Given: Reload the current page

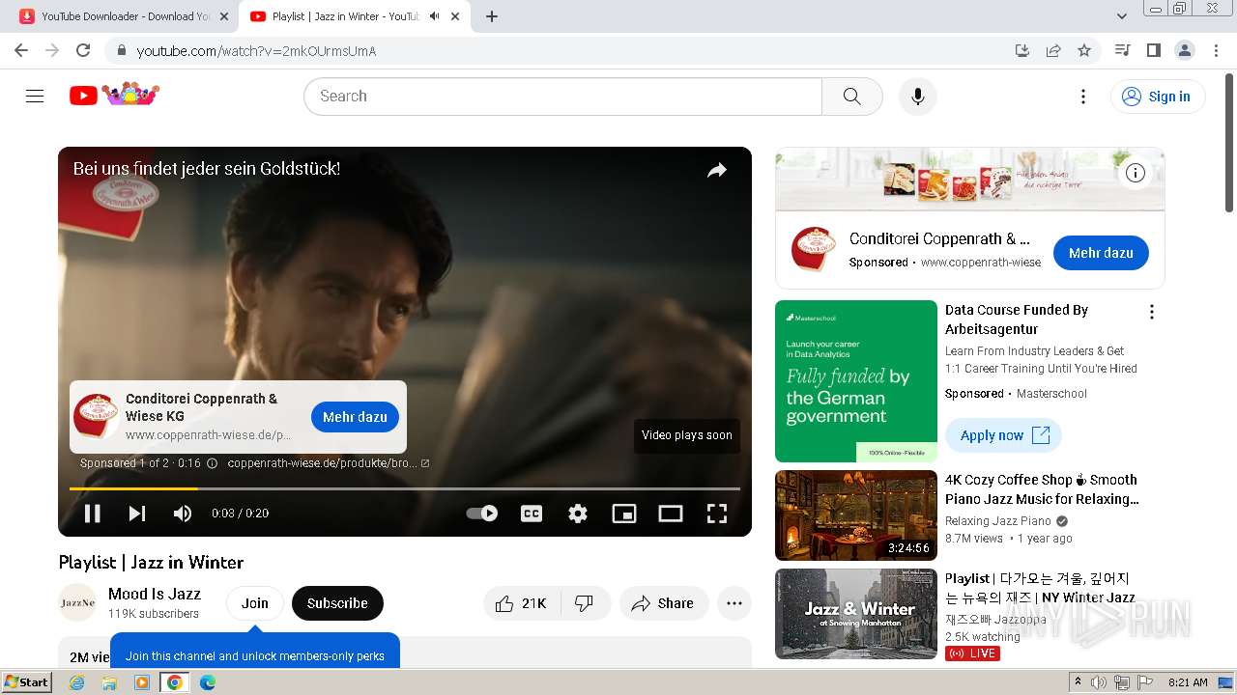Looking at the screenshot, I should pos(83,50).
